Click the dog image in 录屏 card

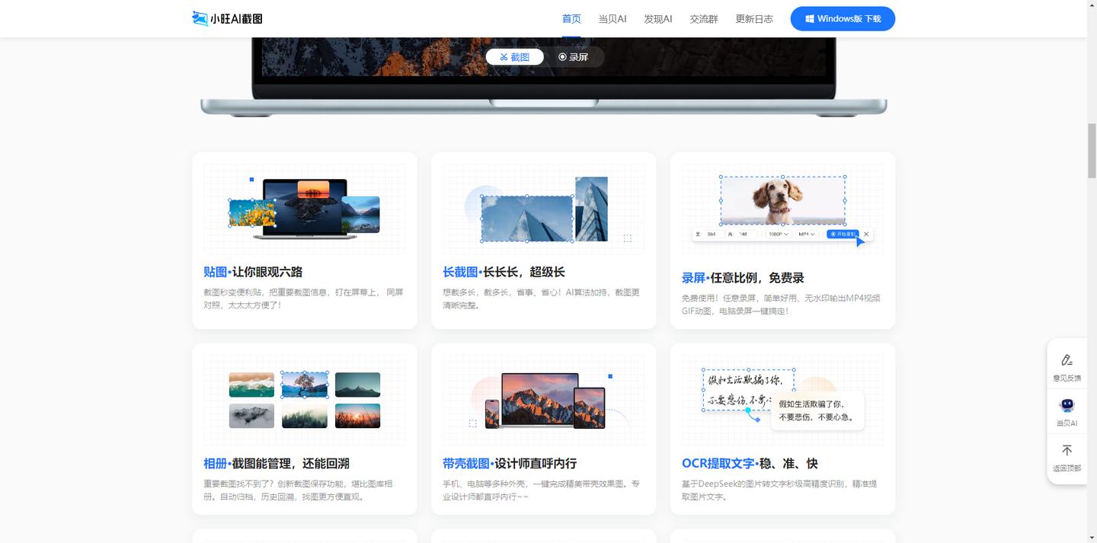click(x=782, y=200)
